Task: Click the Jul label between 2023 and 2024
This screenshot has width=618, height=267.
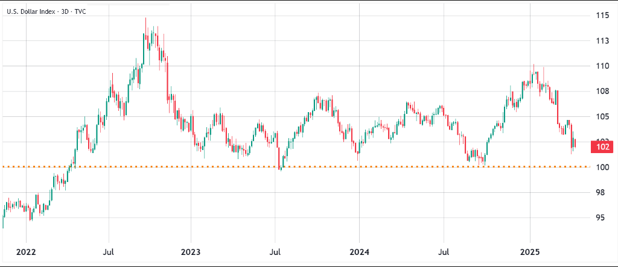Action: coord(276,250)
